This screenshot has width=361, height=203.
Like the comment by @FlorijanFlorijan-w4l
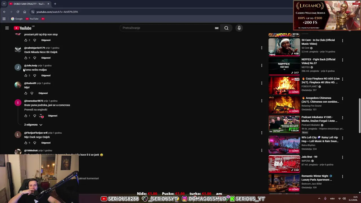26,143
